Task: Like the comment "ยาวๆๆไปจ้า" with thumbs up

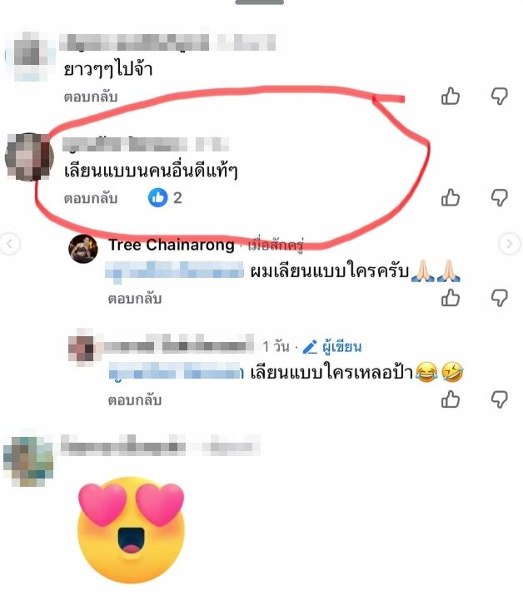Action: click(451, 97)
